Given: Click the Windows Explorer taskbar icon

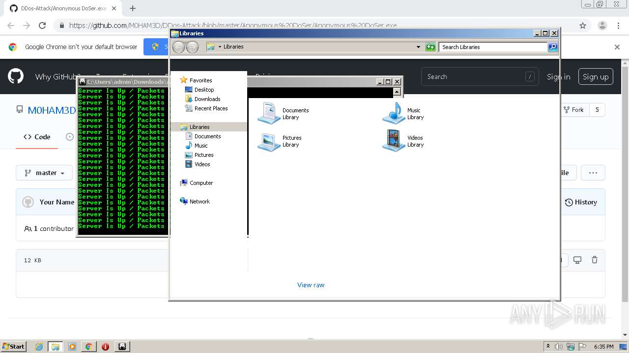Looking at the screenshot, I should click(x=56, y=347).
